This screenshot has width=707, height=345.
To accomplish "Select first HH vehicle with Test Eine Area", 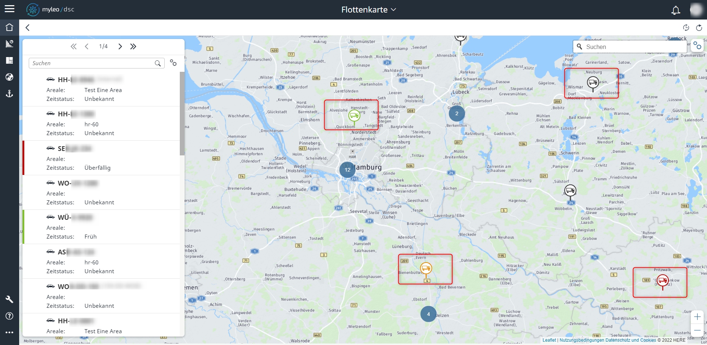I will point(101,89).
